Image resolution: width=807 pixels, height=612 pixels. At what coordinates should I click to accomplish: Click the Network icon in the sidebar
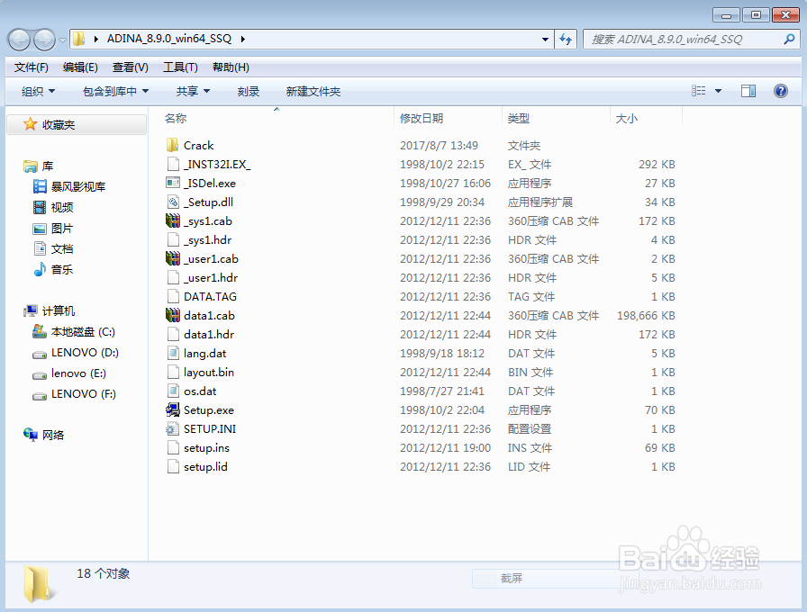[x=31, y=435]
